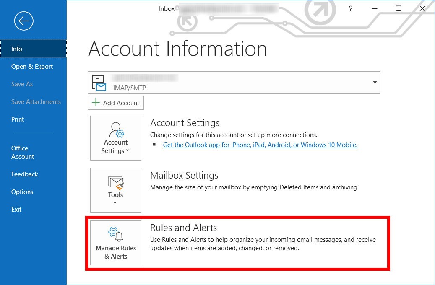Click the back arrow to return to inbox

(23, 21)
